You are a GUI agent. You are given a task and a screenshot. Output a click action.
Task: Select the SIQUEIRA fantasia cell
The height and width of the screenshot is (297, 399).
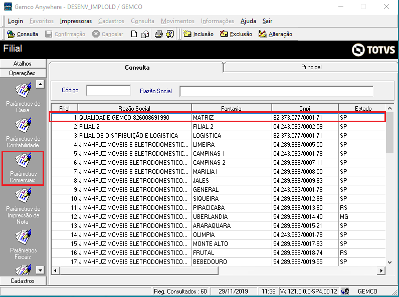coord(232,199)
